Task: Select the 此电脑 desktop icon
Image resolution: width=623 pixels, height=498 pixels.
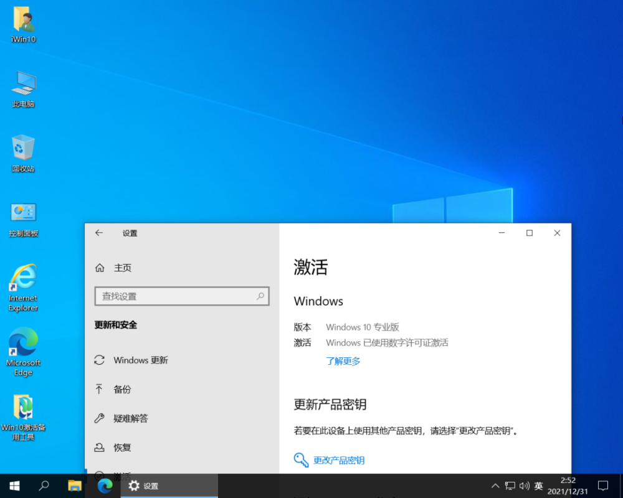Action: tap(24, 90)
